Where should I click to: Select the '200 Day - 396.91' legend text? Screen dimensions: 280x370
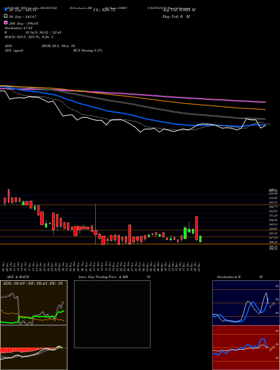tap(24, 24)
